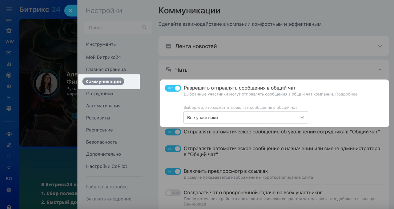The width and height of the screenshot is (394, 209).
Task: Open the video call camera icon in sidebar
Action: [x=9, y=134]
